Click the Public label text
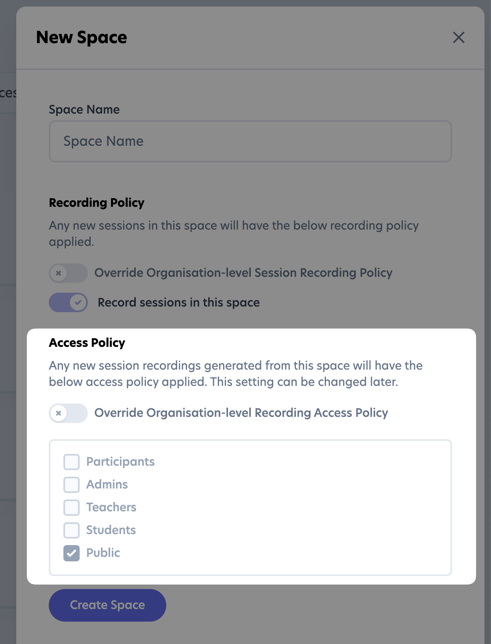491x644 pixels. (x=103, y=553)
